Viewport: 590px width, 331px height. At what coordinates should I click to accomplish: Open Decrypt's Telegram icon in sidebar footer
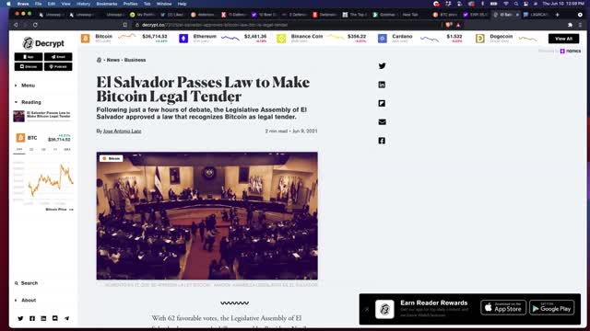[x=66, y=318]
